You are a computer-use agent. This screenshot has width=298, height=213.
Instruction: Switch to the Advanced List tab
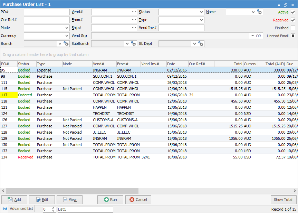coord(21,209)
